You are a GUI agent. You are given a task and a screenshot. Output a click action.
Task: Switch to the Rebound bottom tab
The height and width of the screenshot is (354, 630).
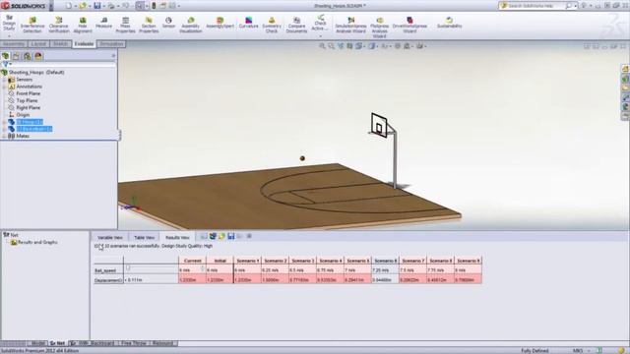click(162, 343)
